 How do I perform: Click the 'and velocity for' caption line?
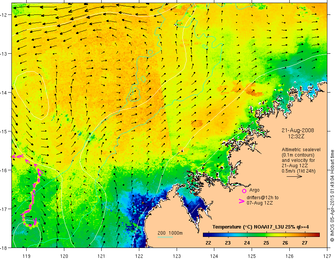pos(298,160)
